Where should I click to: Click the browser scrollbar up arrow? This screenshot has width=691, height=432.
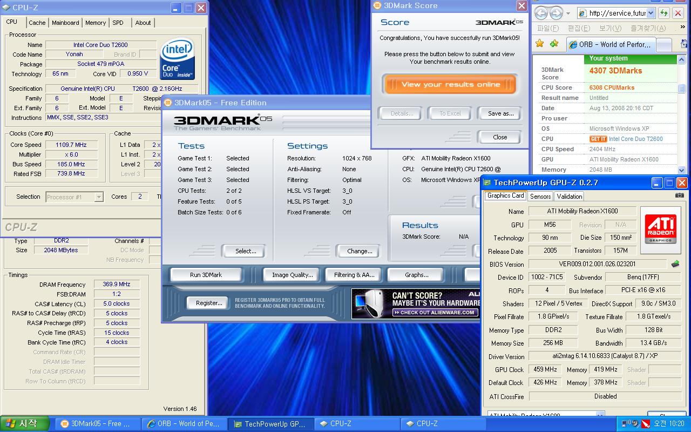pyautogui.click(x=681, y=58)
